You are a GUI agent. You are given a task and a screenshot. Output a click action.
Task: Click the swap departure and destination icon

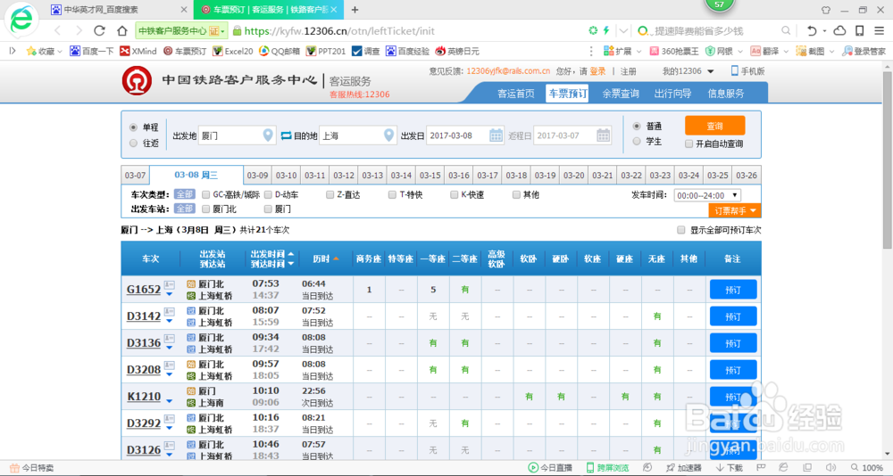(x=286, y=135)
